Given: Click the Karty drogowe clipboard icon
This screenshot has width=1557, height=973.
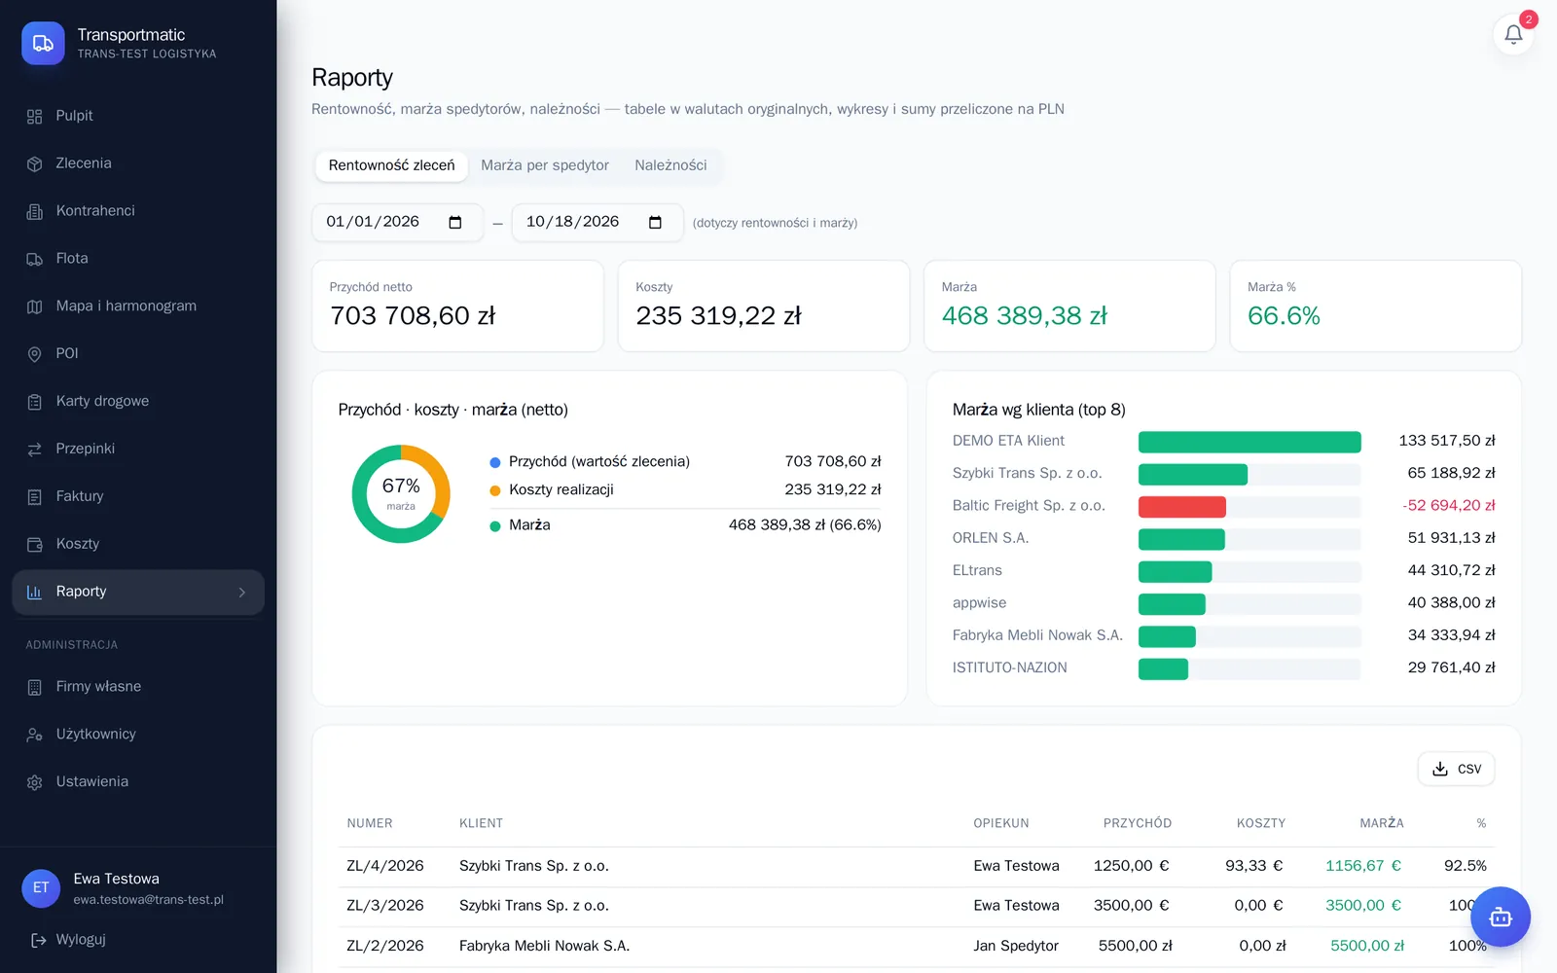Looking at the screenshot, I should 35,402.
